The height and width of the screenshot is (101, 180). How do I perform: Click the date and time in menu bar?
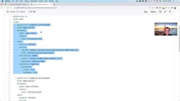pyautogui.click(x=167, y=1)
